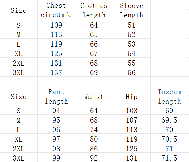Click inseam value 71.5 for 3XL
189x162 pixels.
[x=169, y=157]
